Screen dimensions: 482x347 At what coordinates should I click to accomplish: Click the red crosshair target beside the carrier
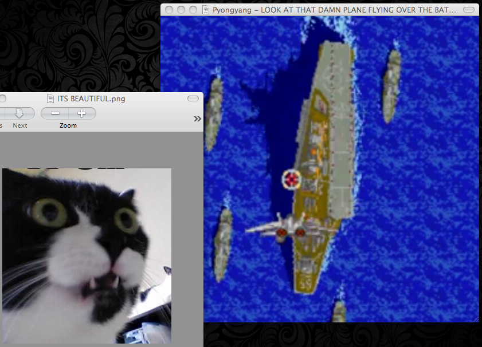click(291, 179)
